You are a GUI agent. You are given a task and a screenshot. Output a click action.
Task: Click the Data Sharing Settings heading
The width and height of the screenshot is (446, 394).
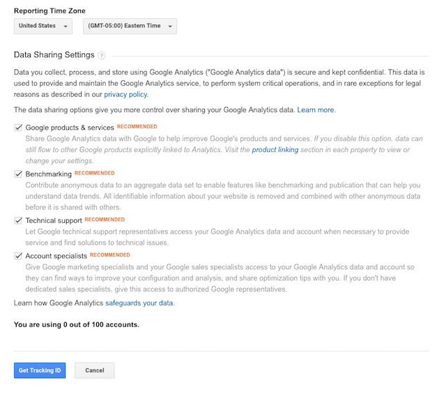tap(54, 54)
